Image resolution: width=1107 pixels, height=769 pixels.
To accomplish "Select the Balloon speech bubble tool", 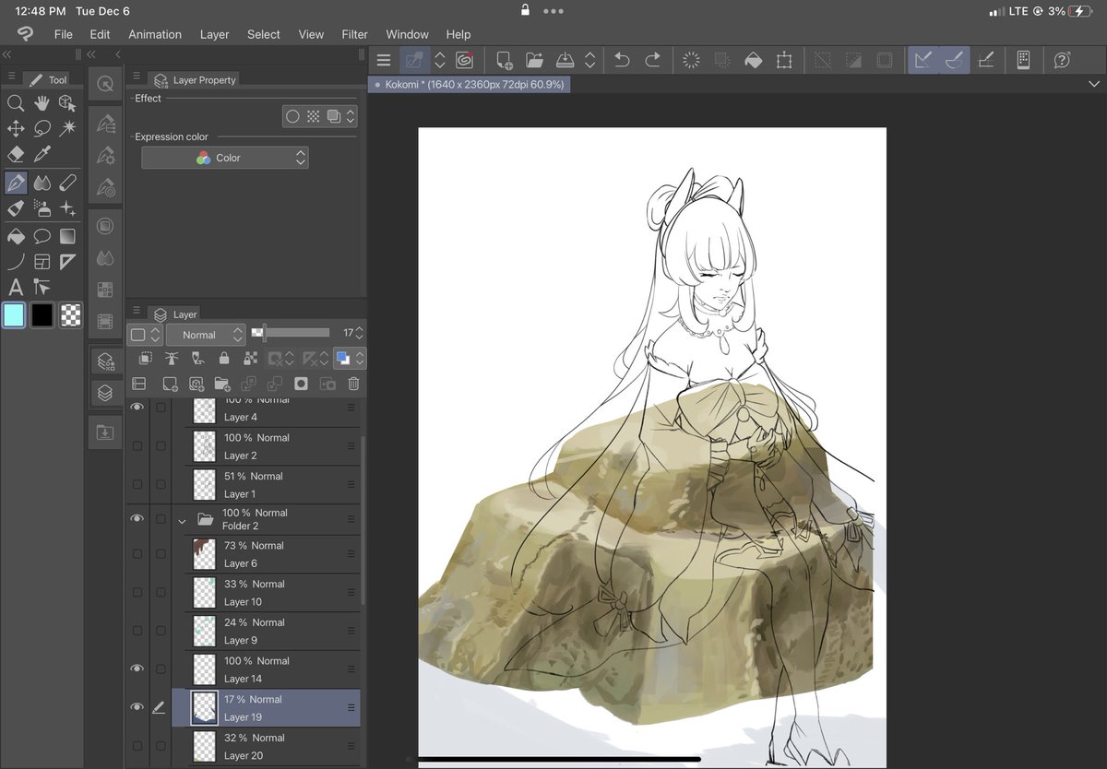I will pyautogui.click(x=42, y=236).
